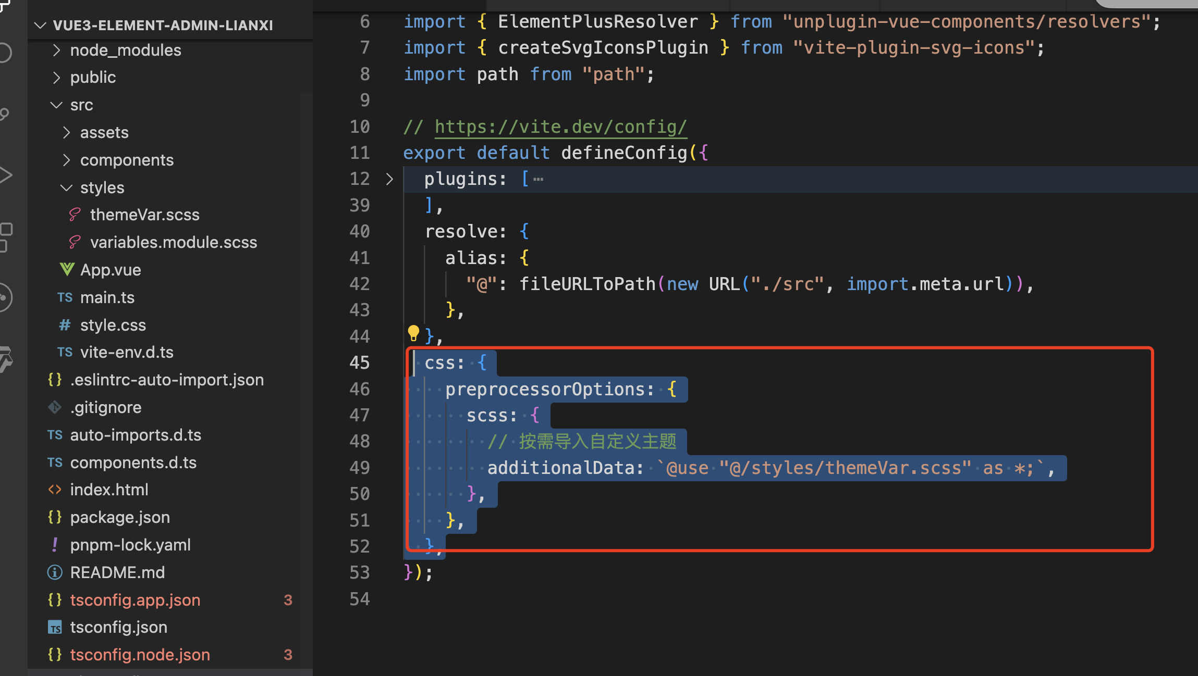Image resolution: width=1198 pixels, height=676 pixels.
Task: Open themeVar.scss via its Sass icon
Action: coord(75,215)
